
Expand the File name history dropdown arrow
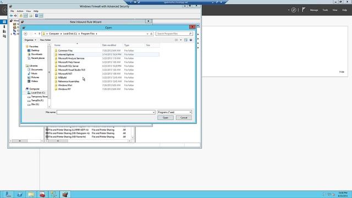154,112
